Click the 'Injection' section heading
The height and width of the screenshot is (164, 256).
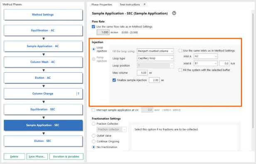98,42
